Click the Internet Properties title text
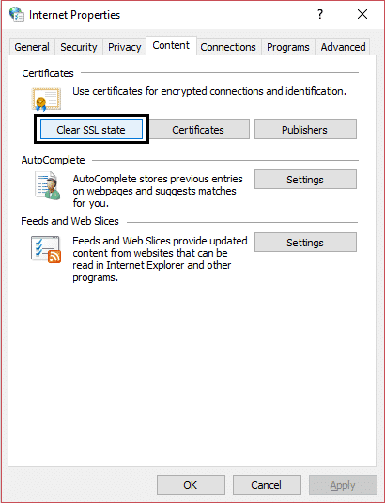 click(x=74, y=15)
